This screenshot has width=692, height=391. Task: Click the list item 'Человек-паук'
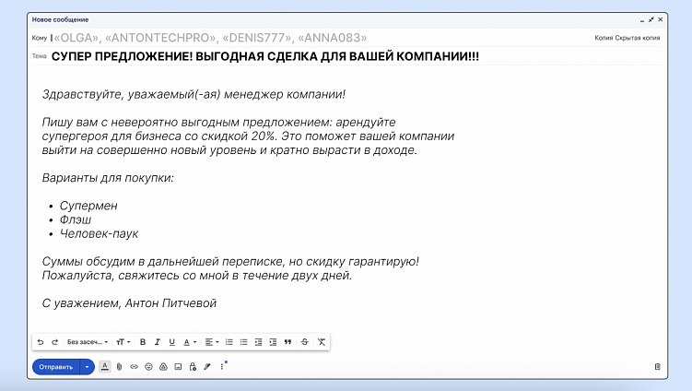tap(99, 233)
